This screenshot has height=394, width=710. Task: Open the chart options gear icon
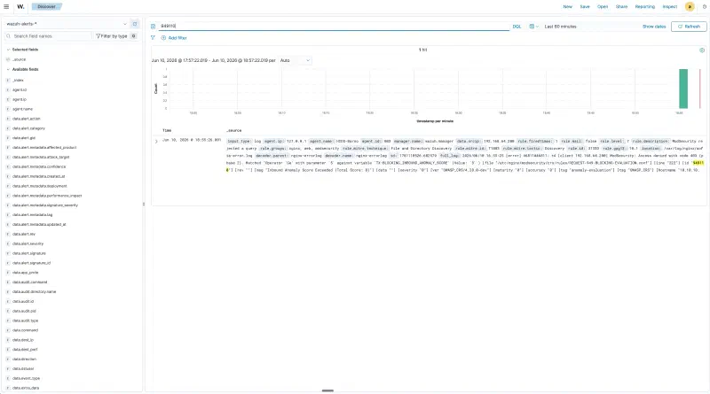[x=702, y=50]
